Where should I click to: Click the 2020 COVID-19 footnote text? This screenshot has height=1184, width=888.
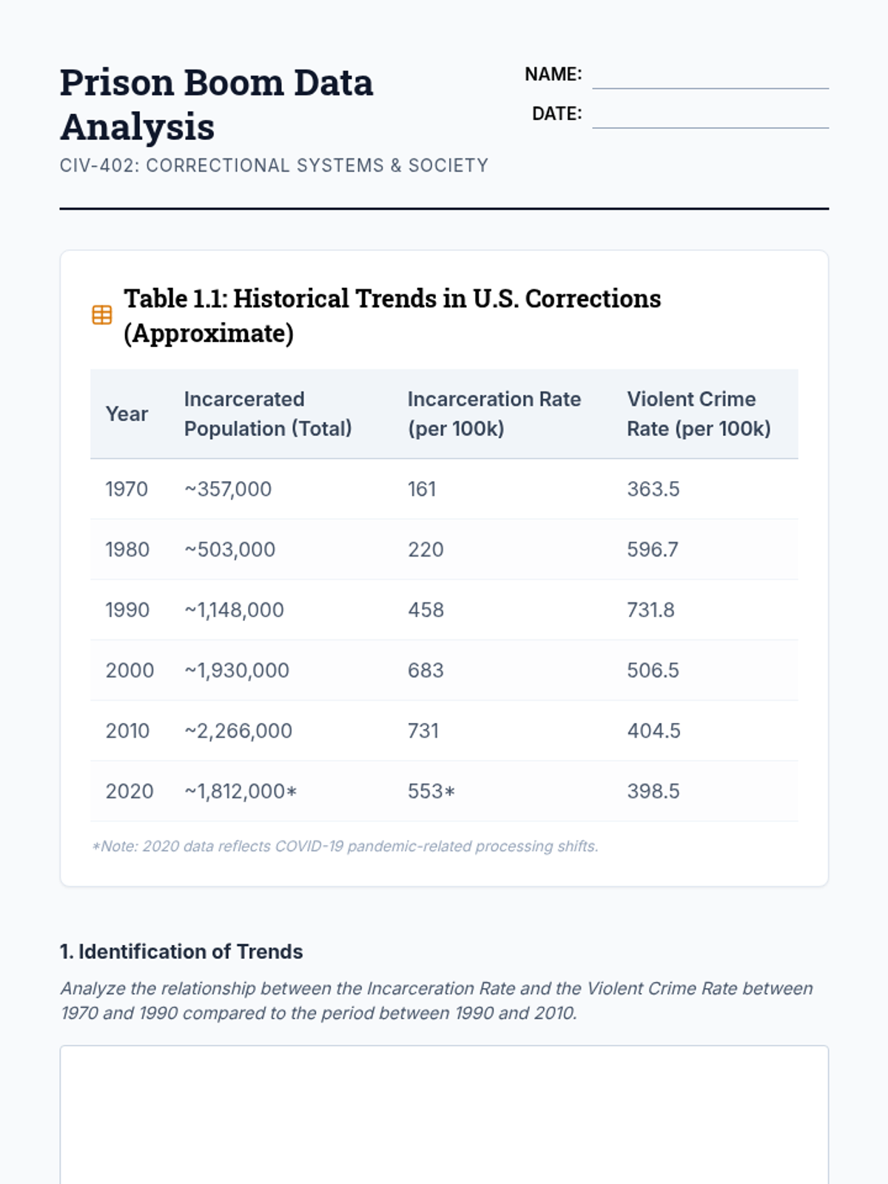point(345,847)
